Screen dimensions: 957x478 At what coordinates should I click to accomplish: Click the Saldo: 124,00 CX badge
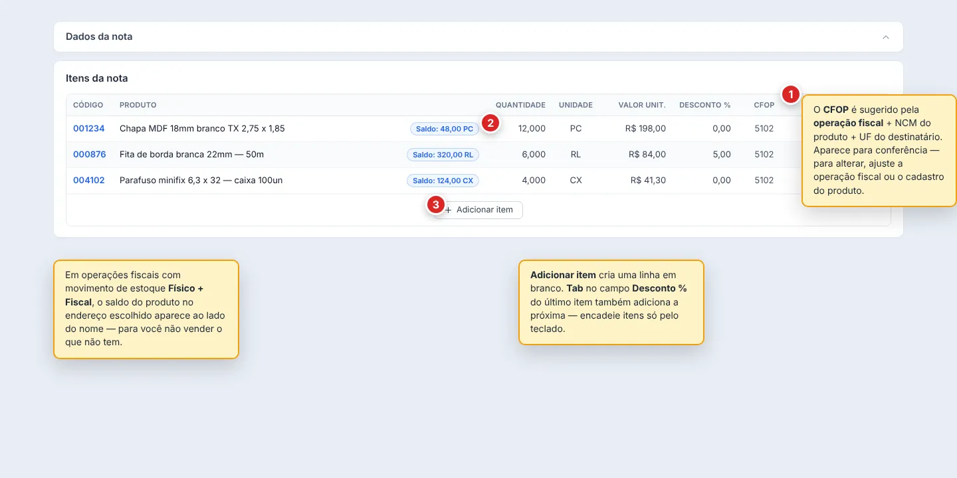pos(443,181)
